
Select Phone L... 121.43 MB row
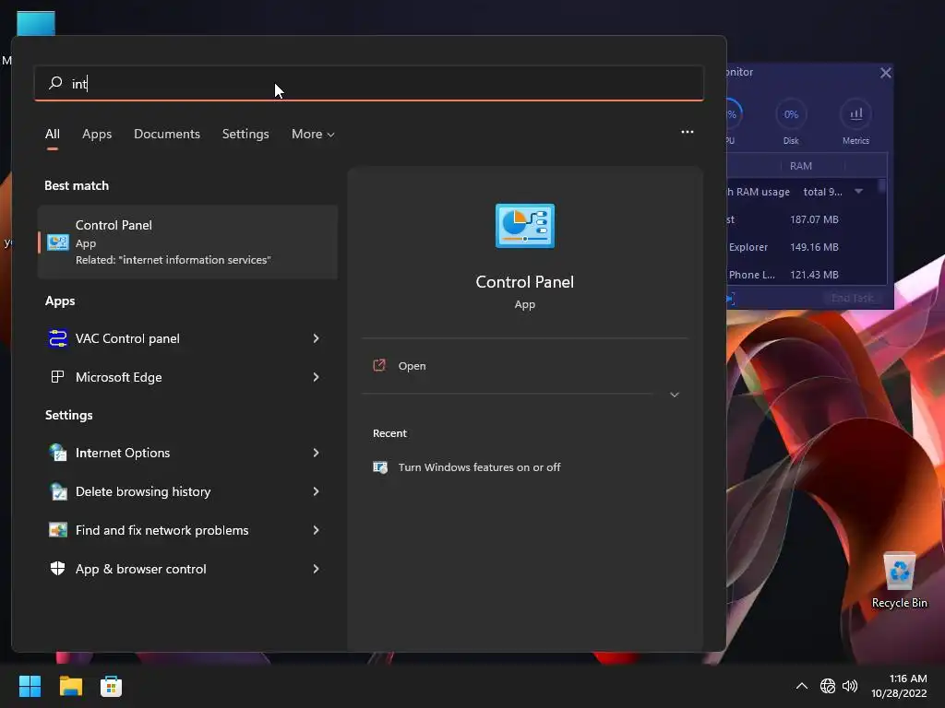coord(802,275)
